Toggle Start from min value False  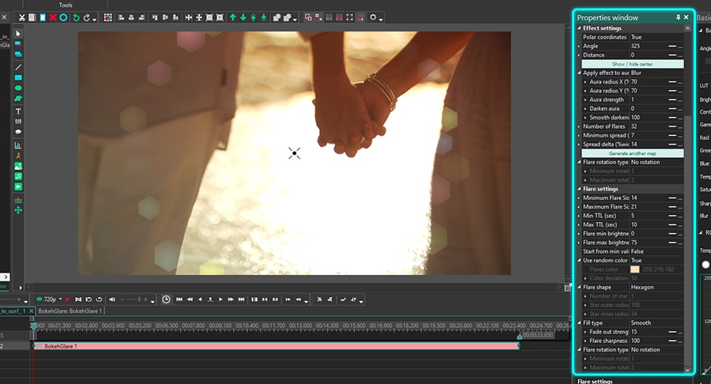[656, 251]
